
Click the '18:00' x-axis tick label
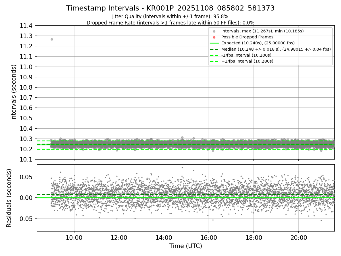click(x=254, y=238)
